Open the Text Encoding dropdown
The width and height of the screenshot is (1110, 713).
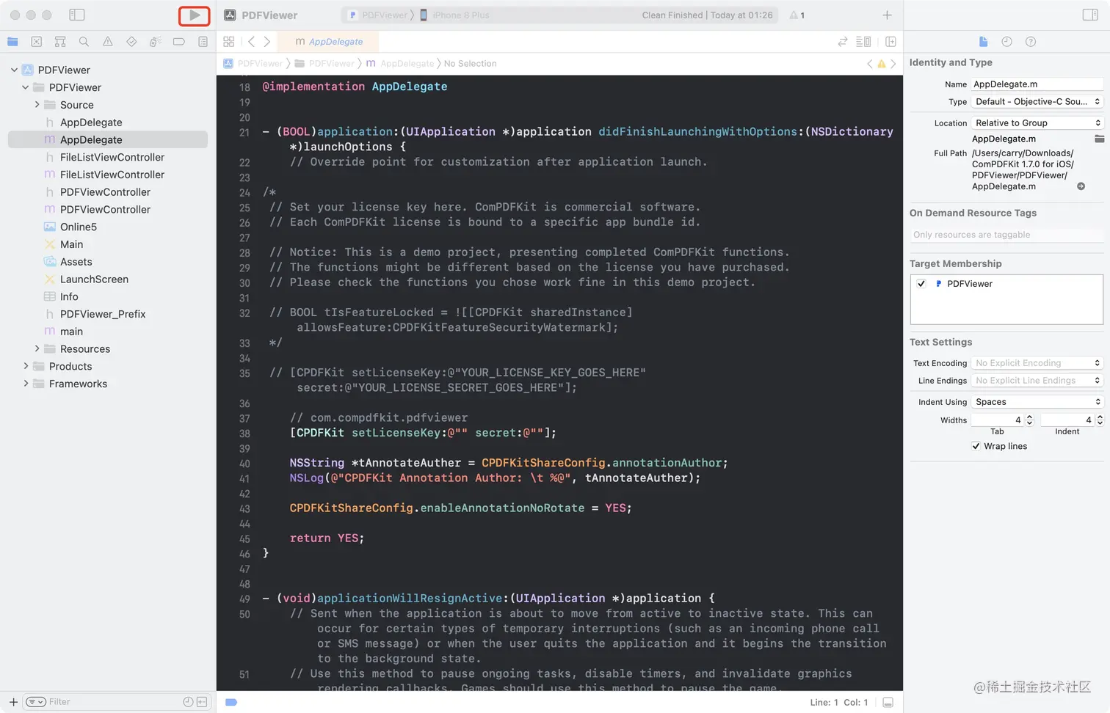click(1037, 363)
